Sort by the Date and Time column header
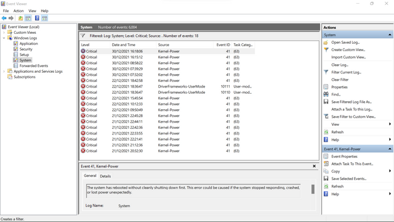The height and width of the screenshot is (222, 394). (133, 45)
